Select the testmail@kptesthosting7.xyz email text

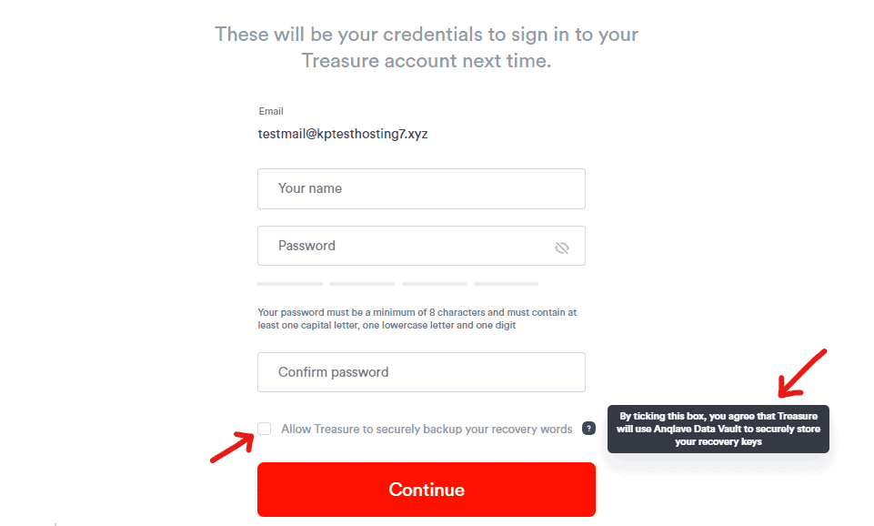pyautogui.click(x=343, y=134)
